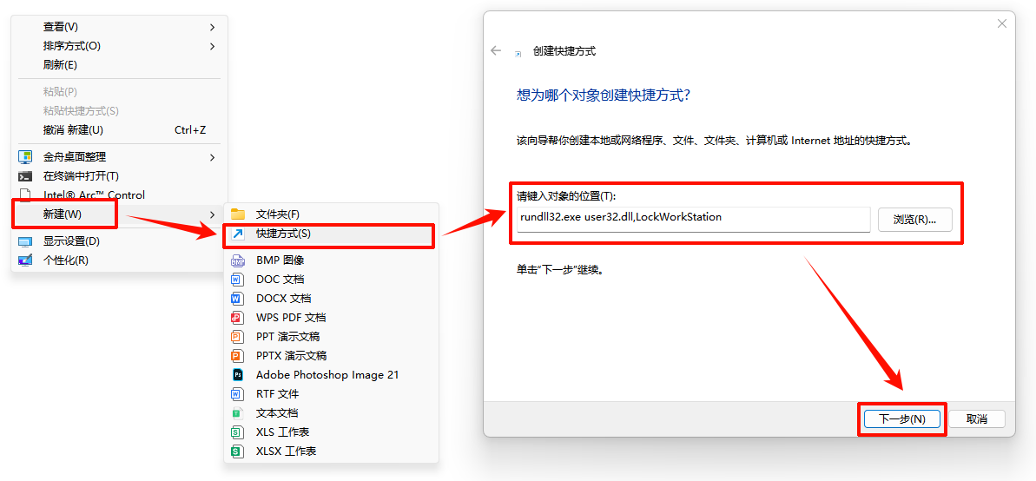
Task: Click the Adobe Photoshop Image icon
Action: click(237, 374)
